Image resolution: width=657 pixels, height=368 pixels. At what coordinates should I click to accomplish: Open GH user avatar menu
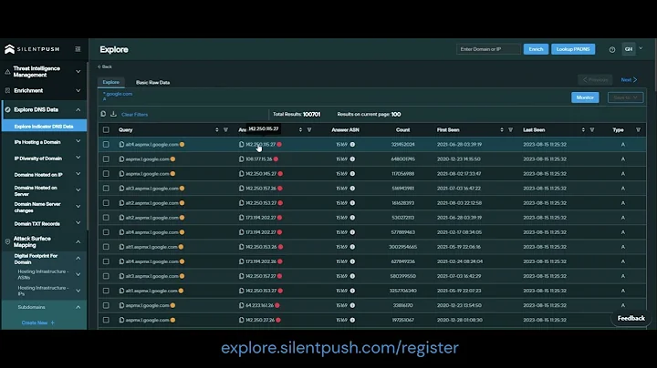629,49
